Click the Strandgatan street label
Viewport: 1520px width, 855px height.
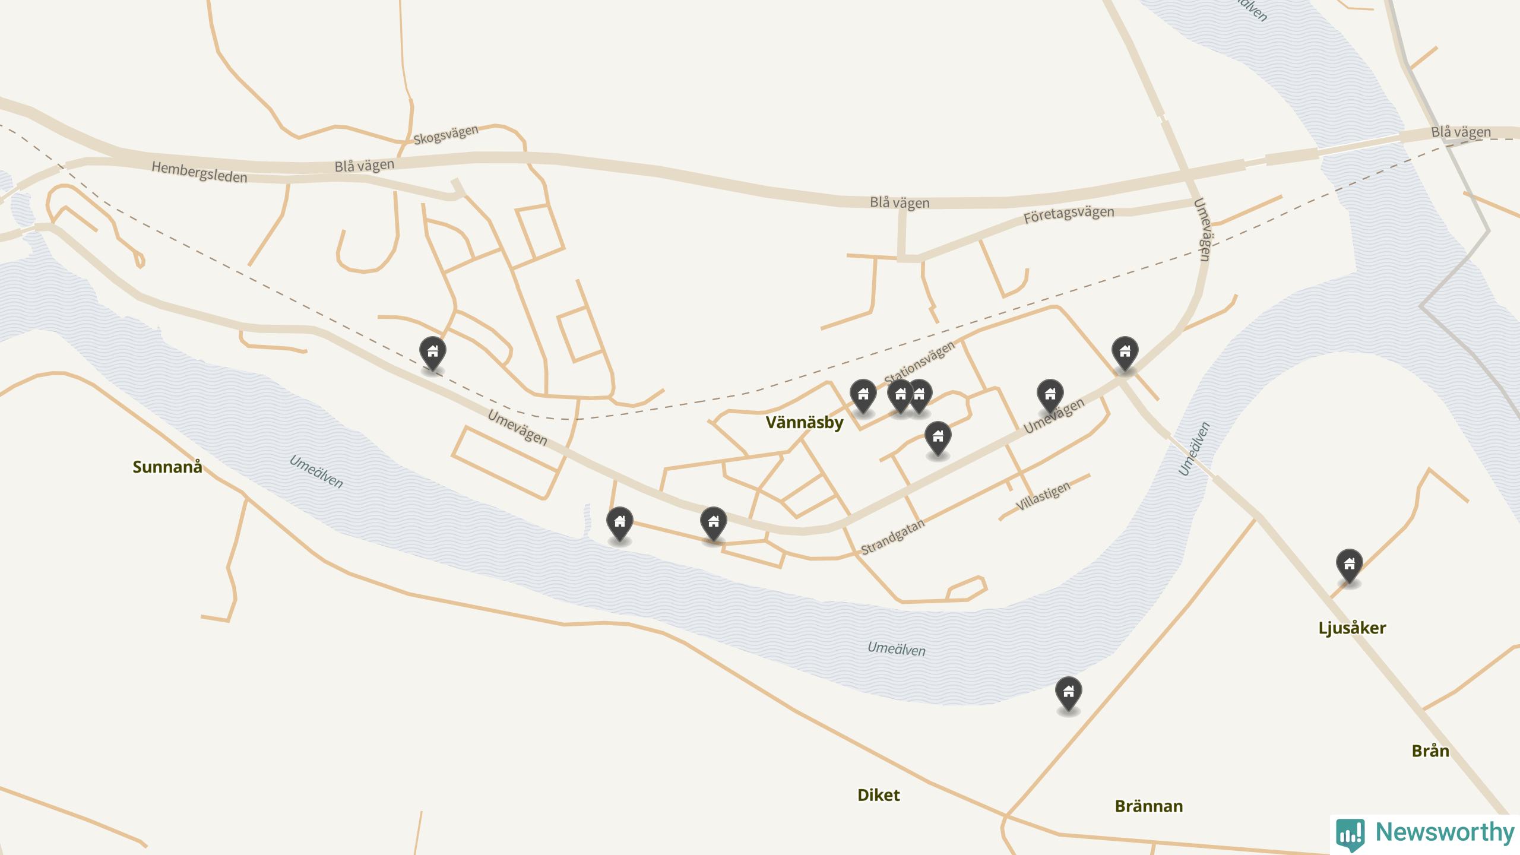[892, 537]
